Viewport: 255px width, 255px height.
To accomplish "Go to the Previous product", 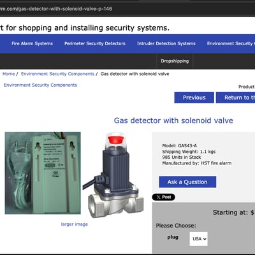I will coord(194,98).
